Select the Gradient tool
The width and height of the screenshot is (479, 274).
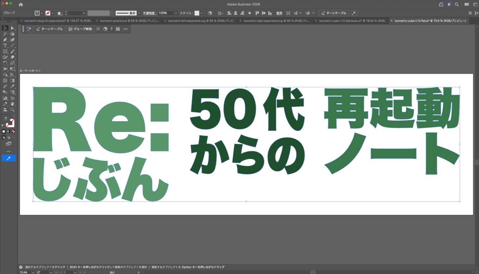click(x=13, y=80)
